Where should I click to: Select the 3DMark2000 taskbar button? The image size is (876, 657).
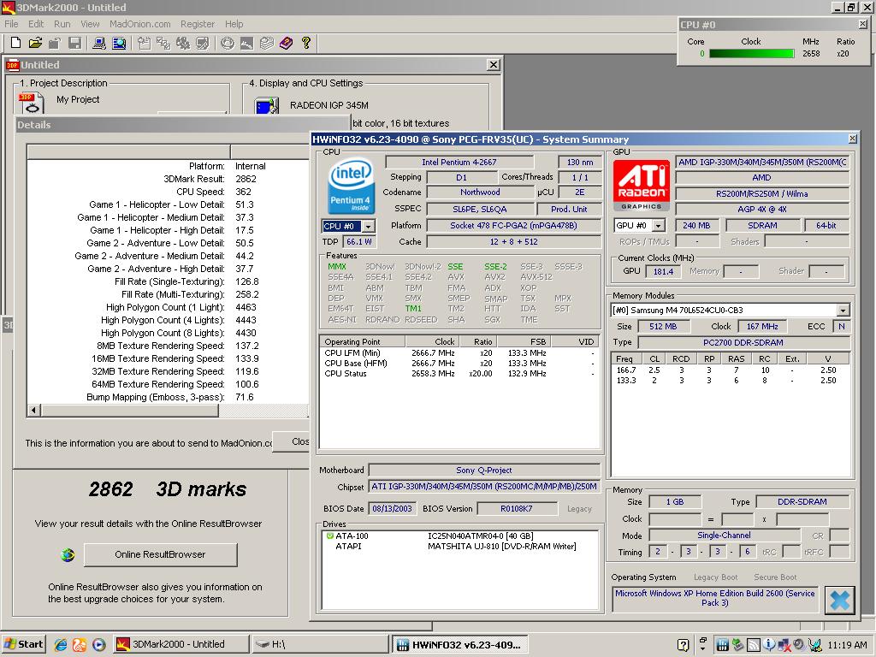[x=181, y=644]
